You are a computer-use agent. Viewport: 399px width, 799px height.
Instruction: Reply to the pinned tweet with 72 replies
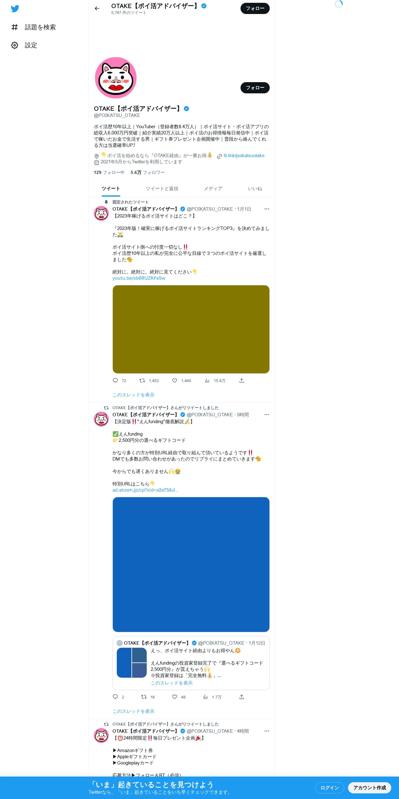(x=115, y=381)
